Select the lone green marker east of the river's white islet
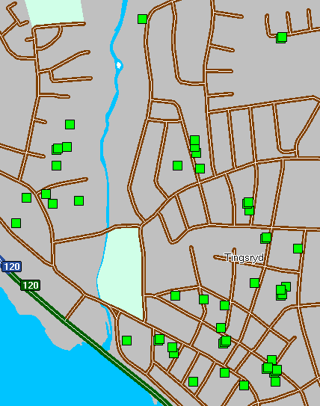 (142, 19)
